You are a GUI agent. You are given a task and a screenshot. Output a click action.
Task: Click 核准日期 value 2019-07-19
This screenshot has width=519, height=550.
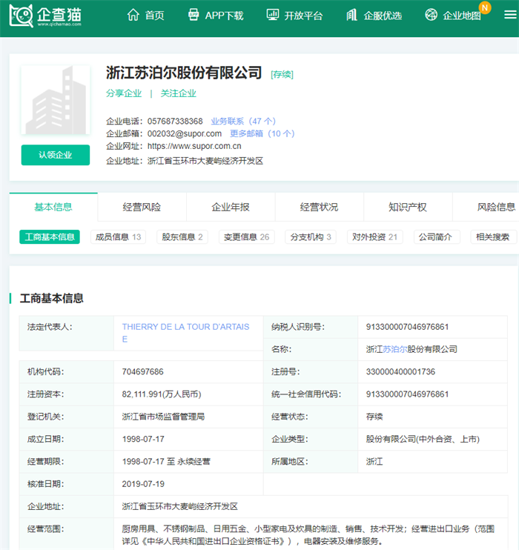point(143,484)
